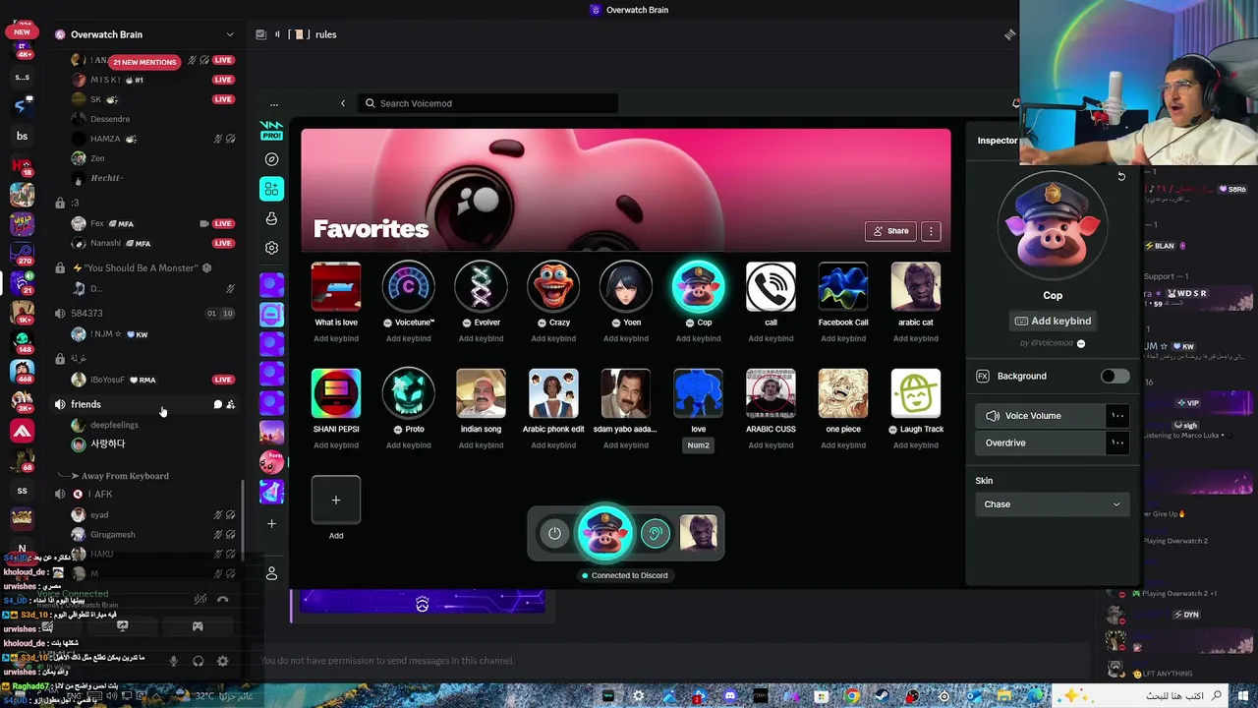
Task: Open the Voicemod Voicelab flask icon
Action: (x=271, y=218)
